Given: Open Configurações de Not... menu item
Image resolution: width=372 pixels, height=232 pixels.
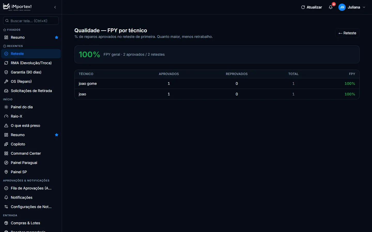Looking at the screenshot, I should tap(31, 207).
